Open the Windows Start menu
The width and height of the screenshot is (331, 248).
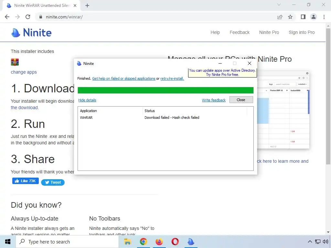coord(8,242)
